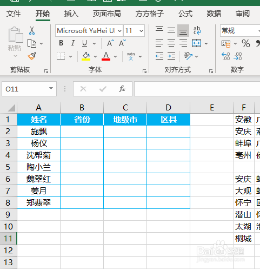Screen dimensions: 260x269
Task: Click the Wrap Text icon
Action: click(x=197, y=30)
